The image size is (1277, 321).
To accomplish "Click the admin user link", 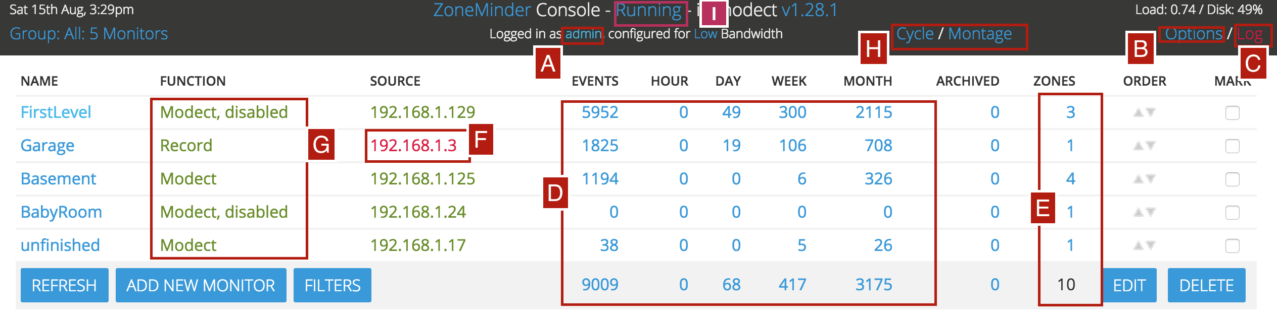I will [x=583, y=34].
